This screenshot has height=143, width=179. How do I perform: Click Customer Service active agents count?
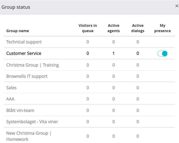pos(113,54)
